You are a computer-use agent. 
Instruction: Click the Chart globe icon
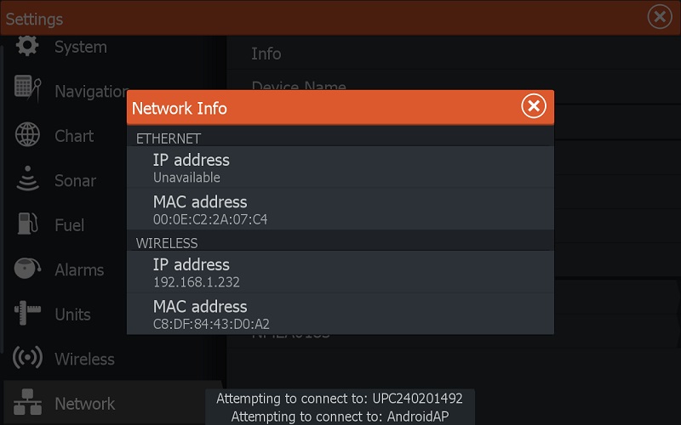point(27,135)
